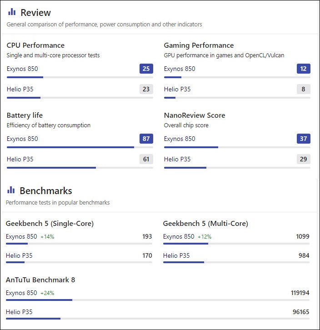320x330 pixels.
Task: Click the single-core score 193
Action: [x=147, y=236]
